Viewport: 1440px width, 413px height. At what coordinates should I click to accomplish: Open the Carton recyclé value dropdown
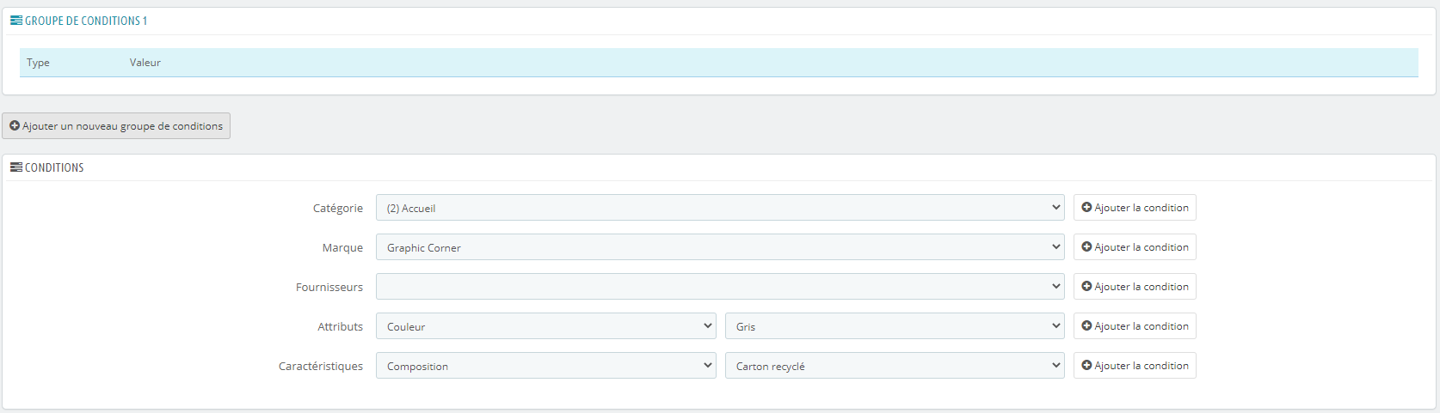pos(895,366)
